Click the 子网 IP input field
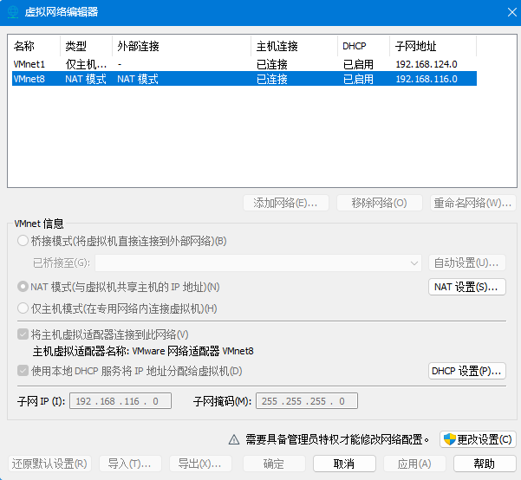The width and height of the screenshot is (521, 480). coord(120,401)
